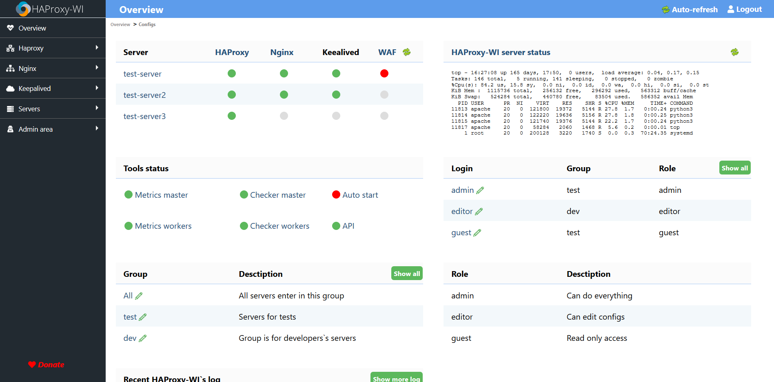This screenshot has width=774, height=382.
Task: Click the HAProxy-WI logo
Action: click(24, 9)
